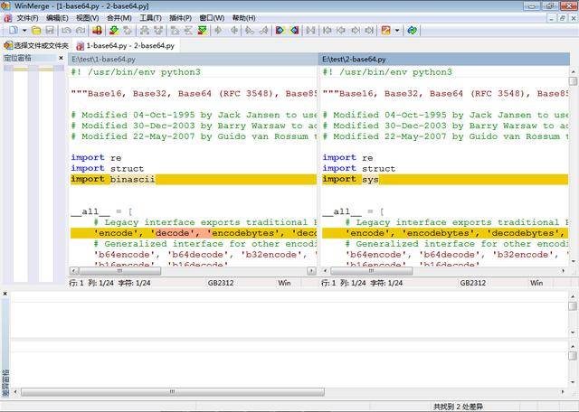Click 'import struct' in the left pane

point(107,169)
